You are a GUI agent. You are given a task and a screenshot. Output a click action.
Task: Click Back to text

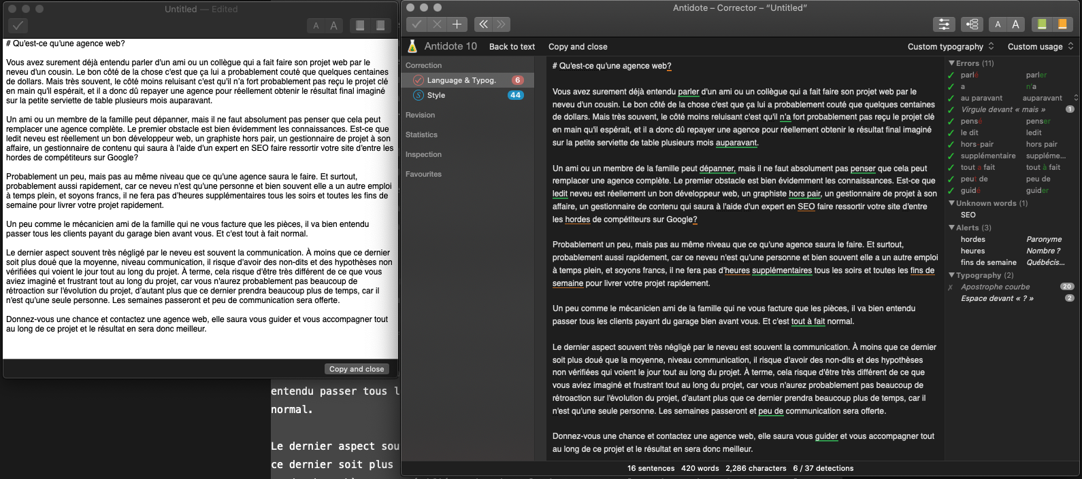pos(512,47)
